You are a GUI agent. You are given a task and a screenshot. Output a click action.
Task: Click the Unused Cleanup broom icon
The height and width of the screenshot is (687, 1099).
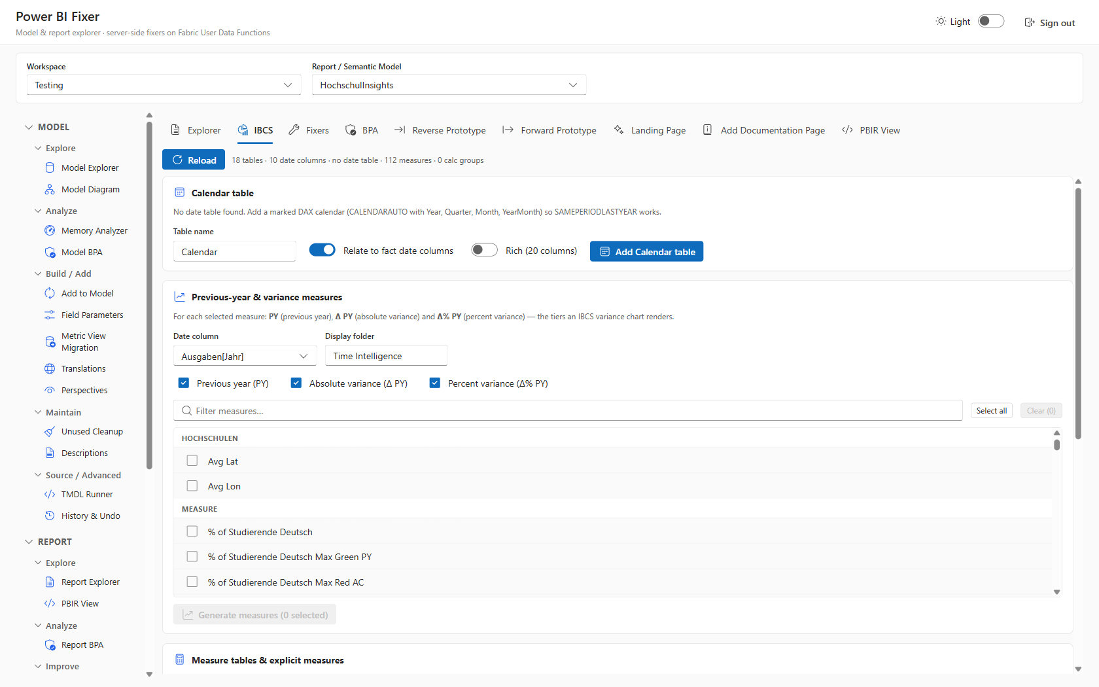pos(50,431)
